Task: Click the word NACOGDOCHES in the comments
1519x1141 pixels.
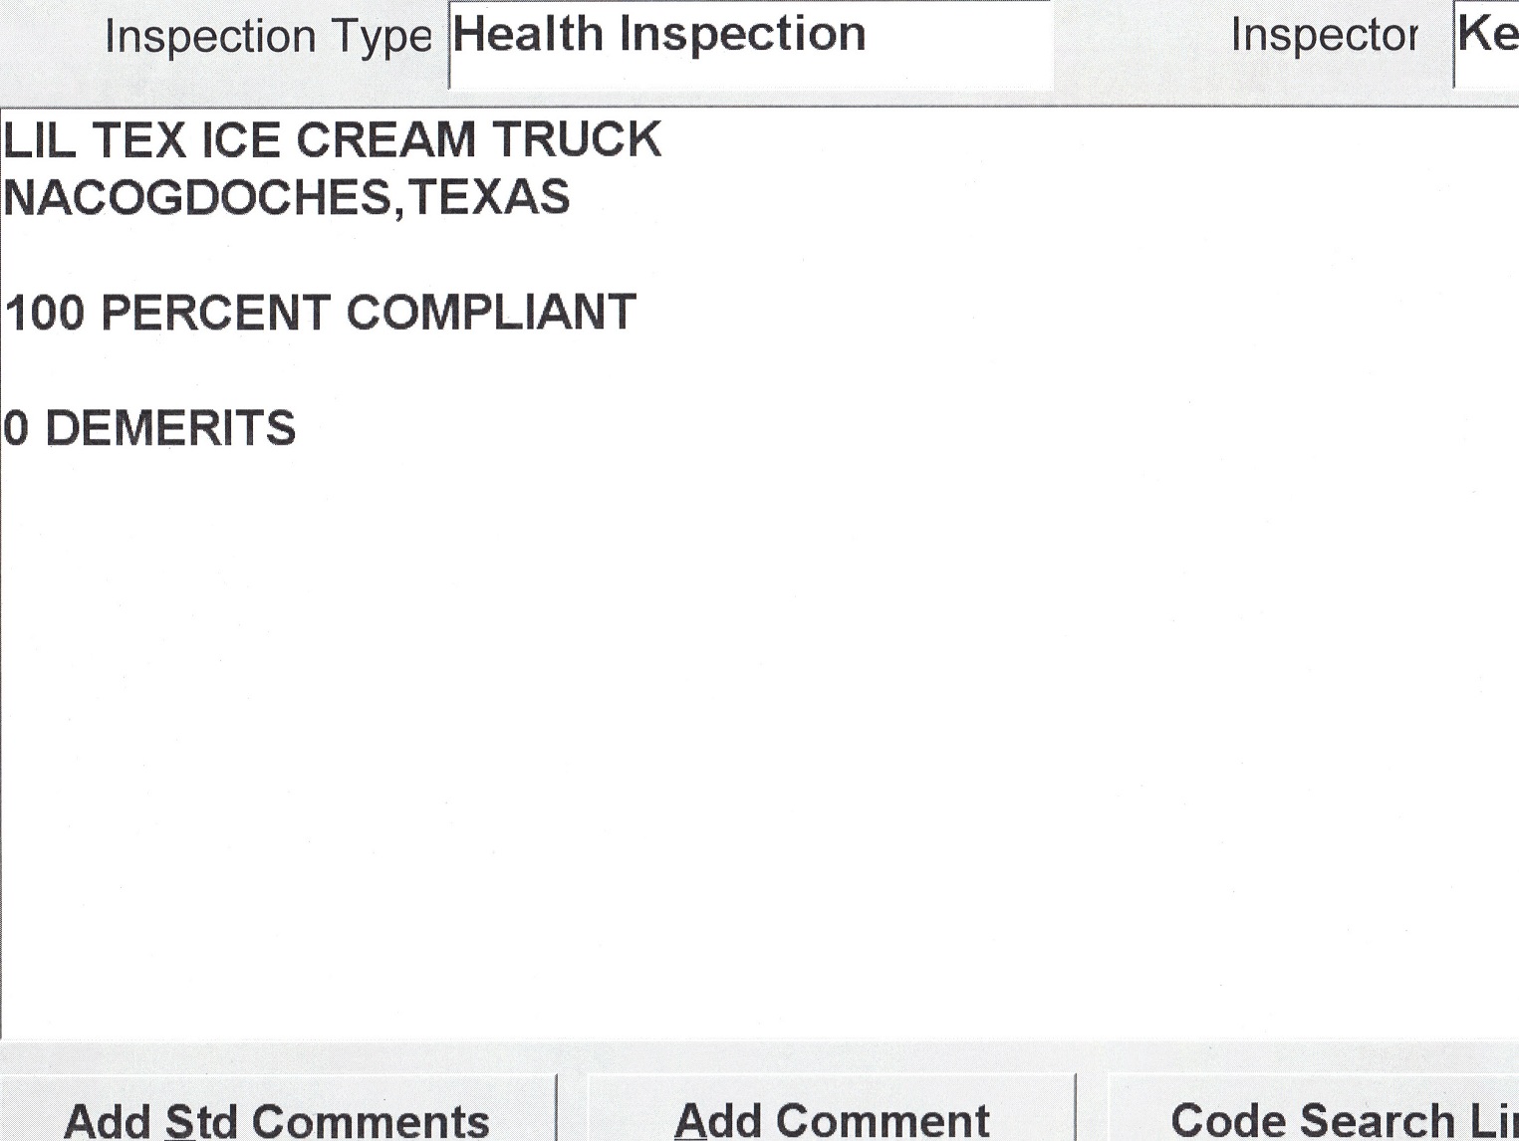Action: [x=197, y=197]
